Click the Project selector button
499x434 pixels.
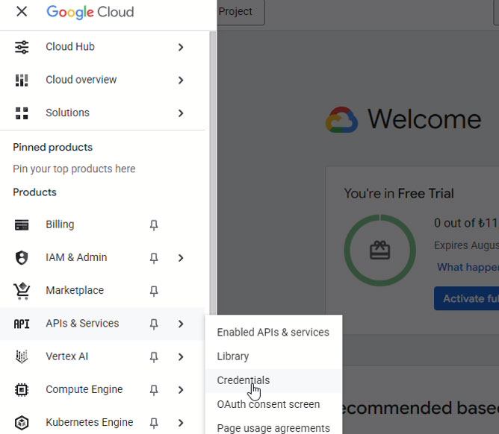coord(241,12)
